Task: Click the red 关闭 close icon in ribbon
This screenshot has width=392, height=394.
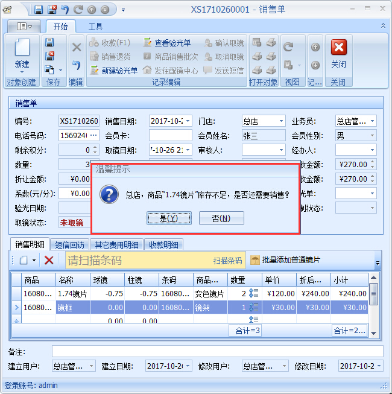Action: pyautogui.click(x=338, y=48)
